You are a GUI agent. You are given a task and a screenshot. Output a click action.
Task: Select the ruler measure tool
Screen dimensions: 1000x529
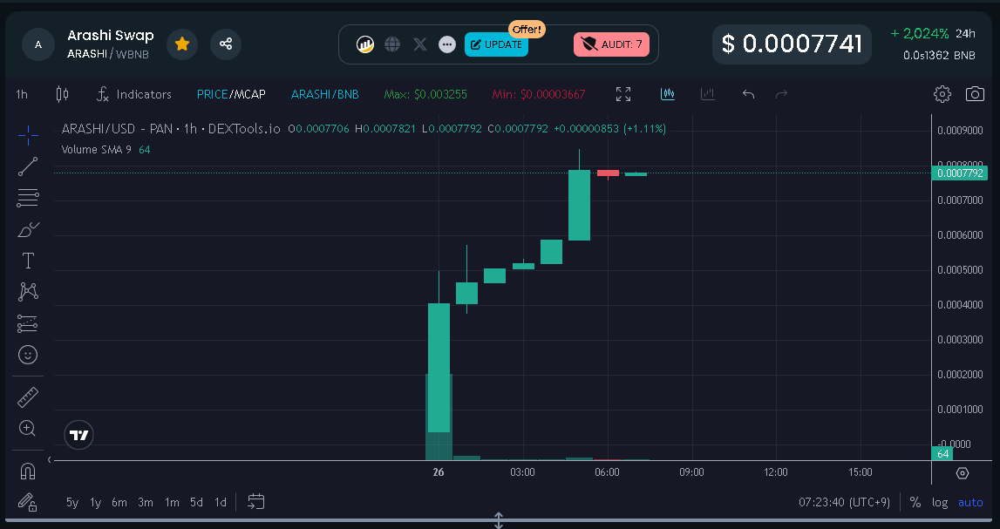coord(28,397)
